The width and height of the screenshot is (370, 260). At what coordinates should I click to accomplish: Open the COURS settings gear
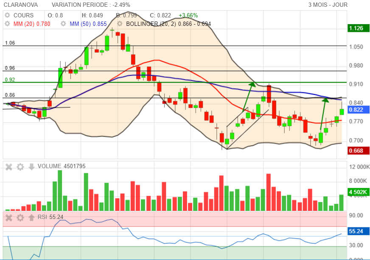click(7, 15)
